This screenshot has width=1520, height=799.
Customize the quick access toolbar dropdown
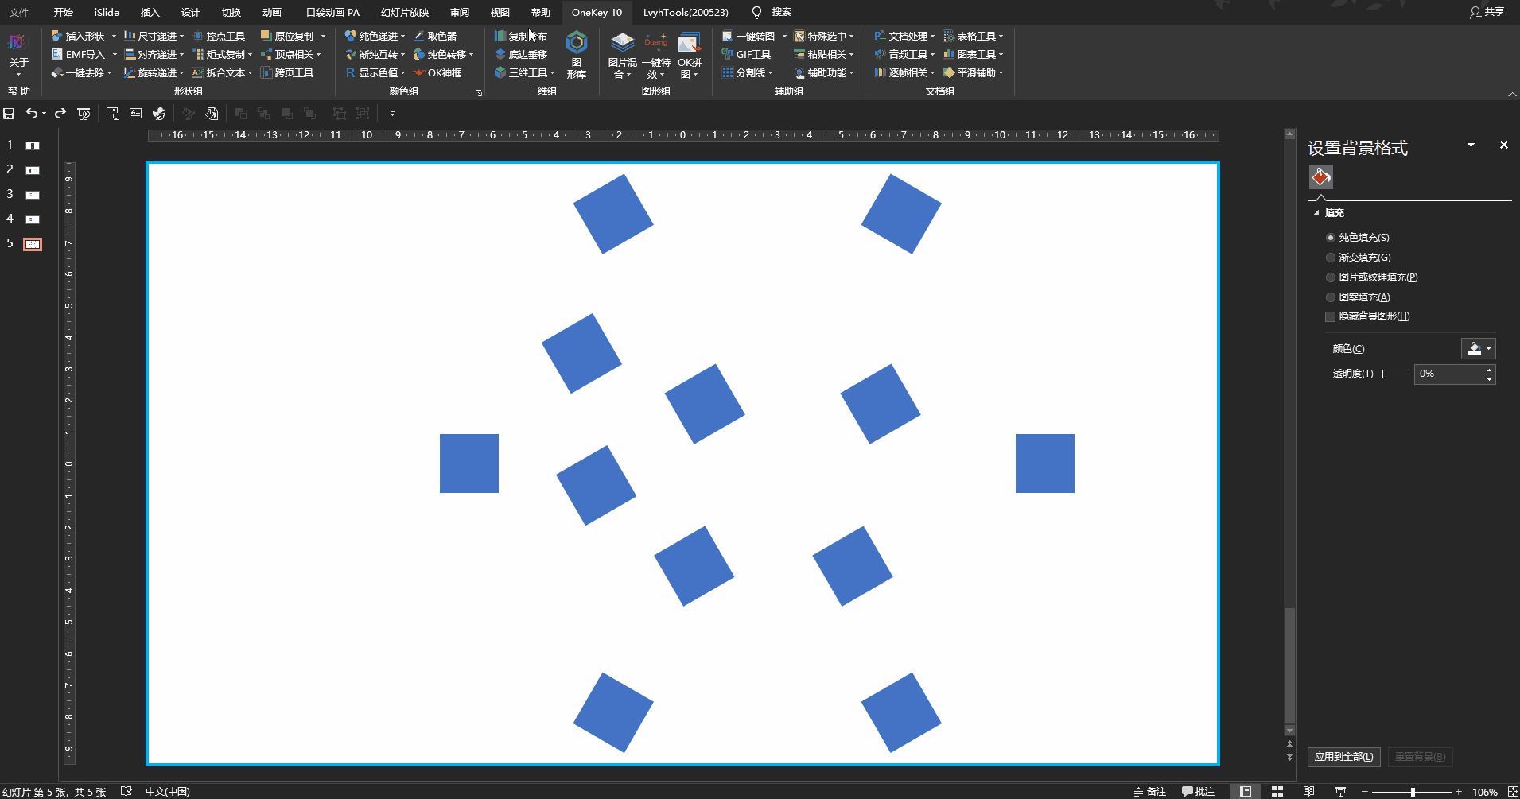(x=392, y=114)
